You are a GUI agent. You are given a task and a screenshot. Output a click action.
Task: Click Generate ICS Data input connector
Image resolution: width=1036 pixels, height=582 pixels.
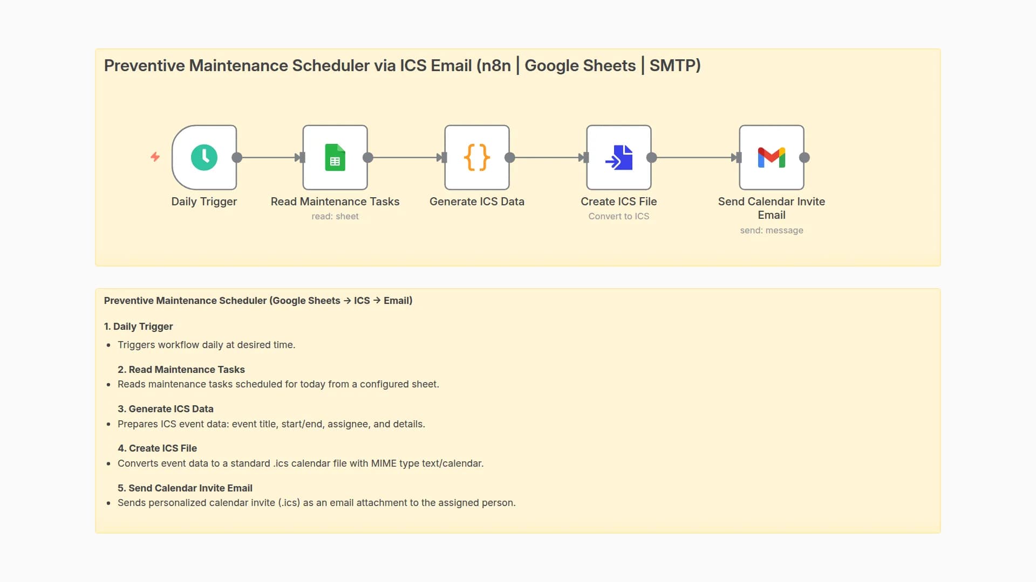pos(444,157)
